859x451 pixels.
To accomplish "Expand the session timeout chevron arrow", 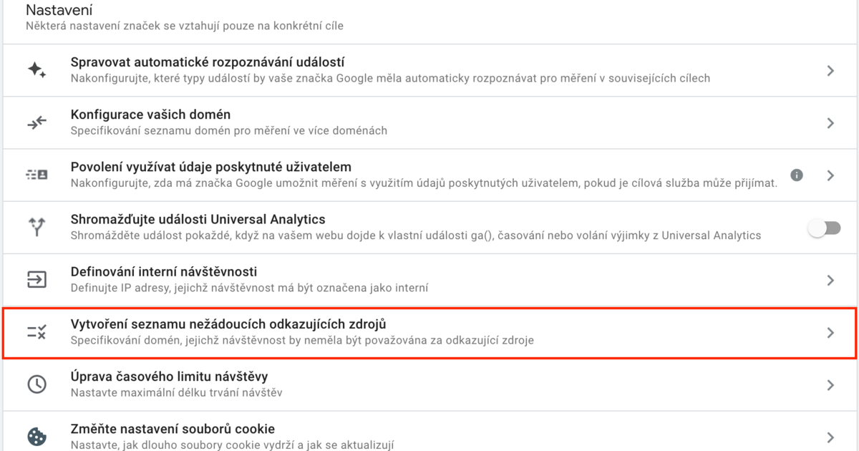I will tap(830, 384).
